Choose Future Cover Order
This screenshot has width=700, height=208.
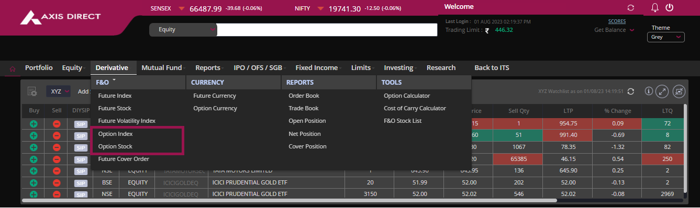(x=124, y=159)
